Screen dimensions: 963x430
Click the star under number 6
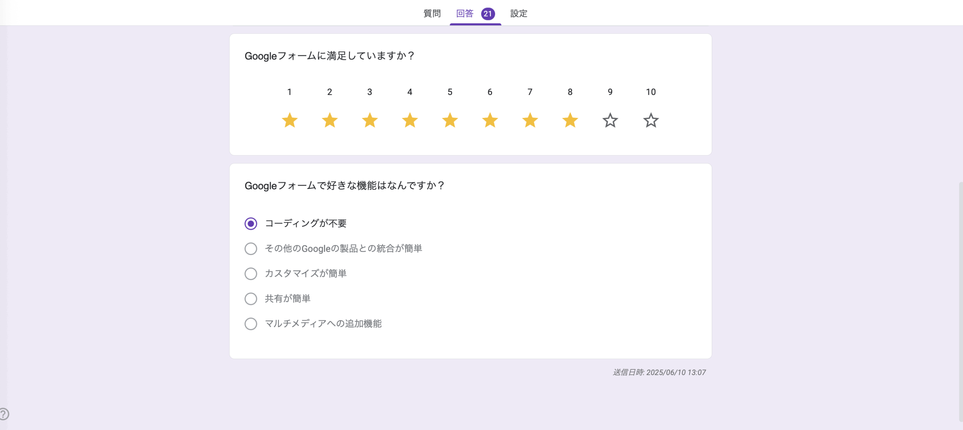[490, 120]
